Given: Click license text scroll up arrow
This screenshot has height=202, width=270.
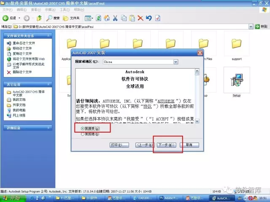Looking at the screenshot, I should coord(197,71).
